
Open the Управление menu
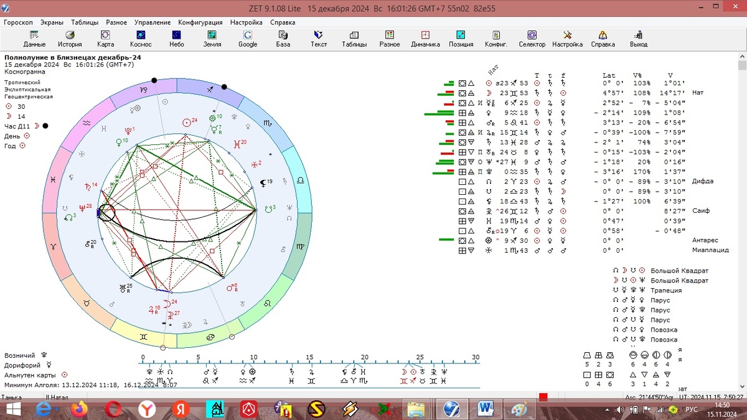click(x=153, y=22)
